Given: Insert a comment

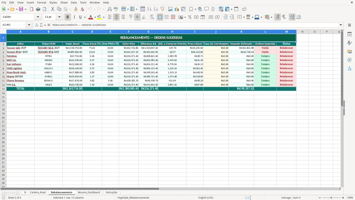Looking at the screenshot, I should click(207, 9).
